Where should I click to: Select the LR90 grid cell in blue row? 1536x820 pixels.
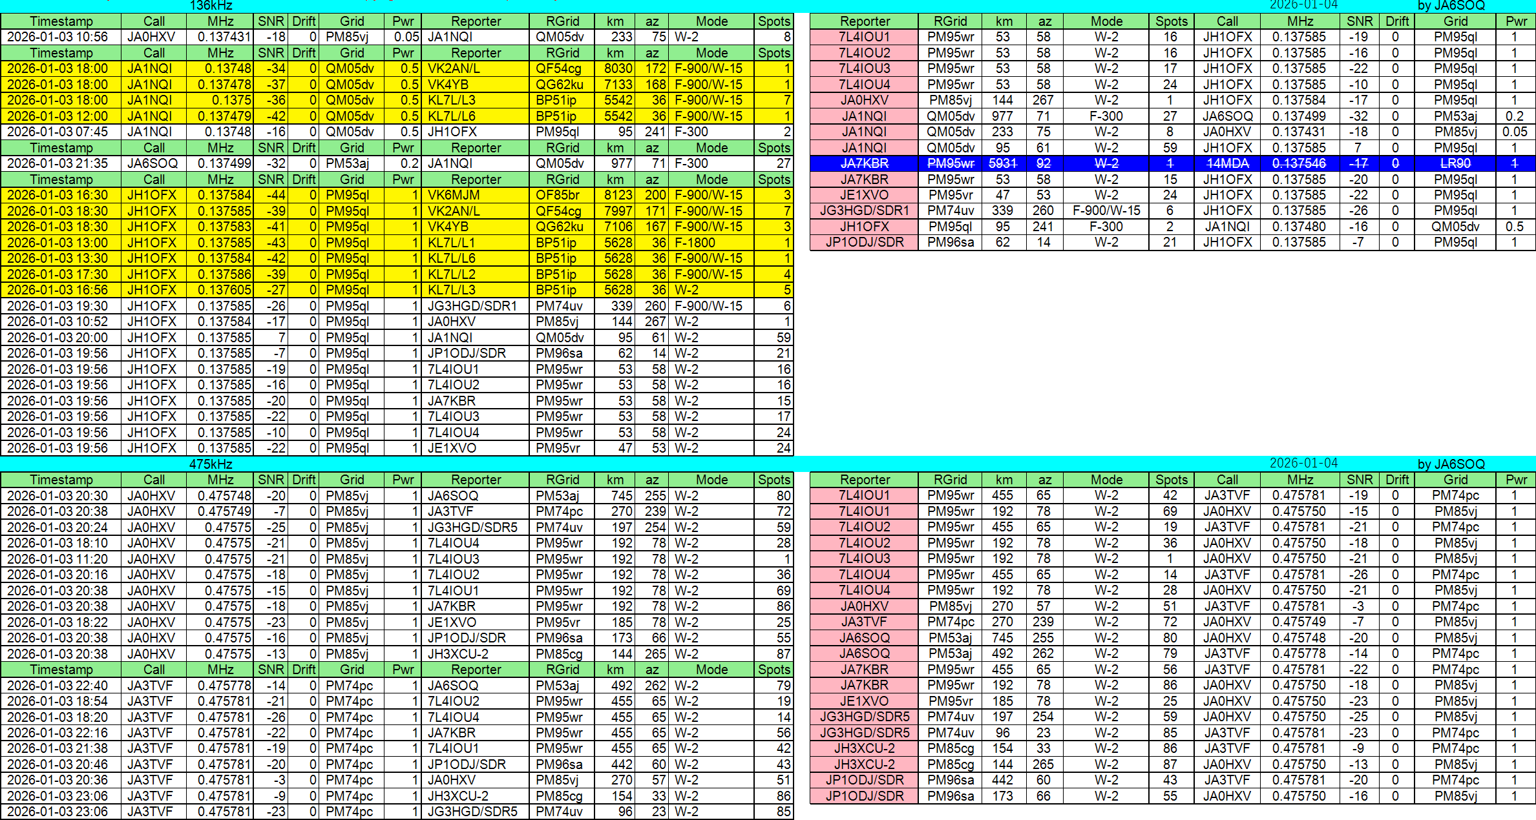[1455, 163]
